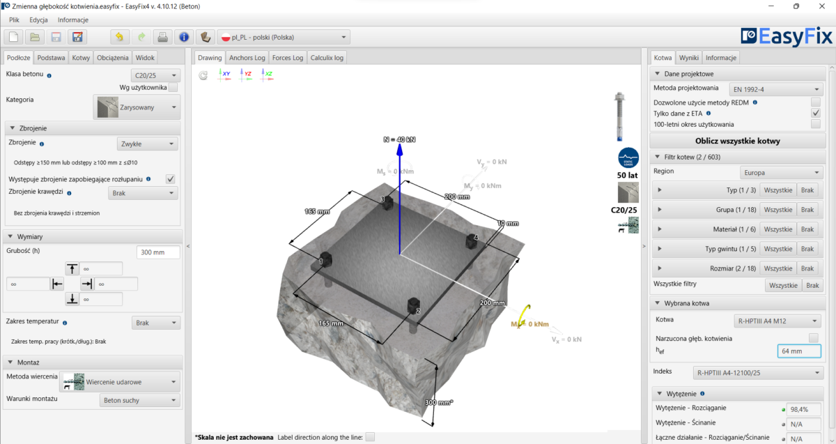This screenshot has width=836, height=444.
Task: Check the Narzucona głęb. kotwienia box
Action: (814, 338)
